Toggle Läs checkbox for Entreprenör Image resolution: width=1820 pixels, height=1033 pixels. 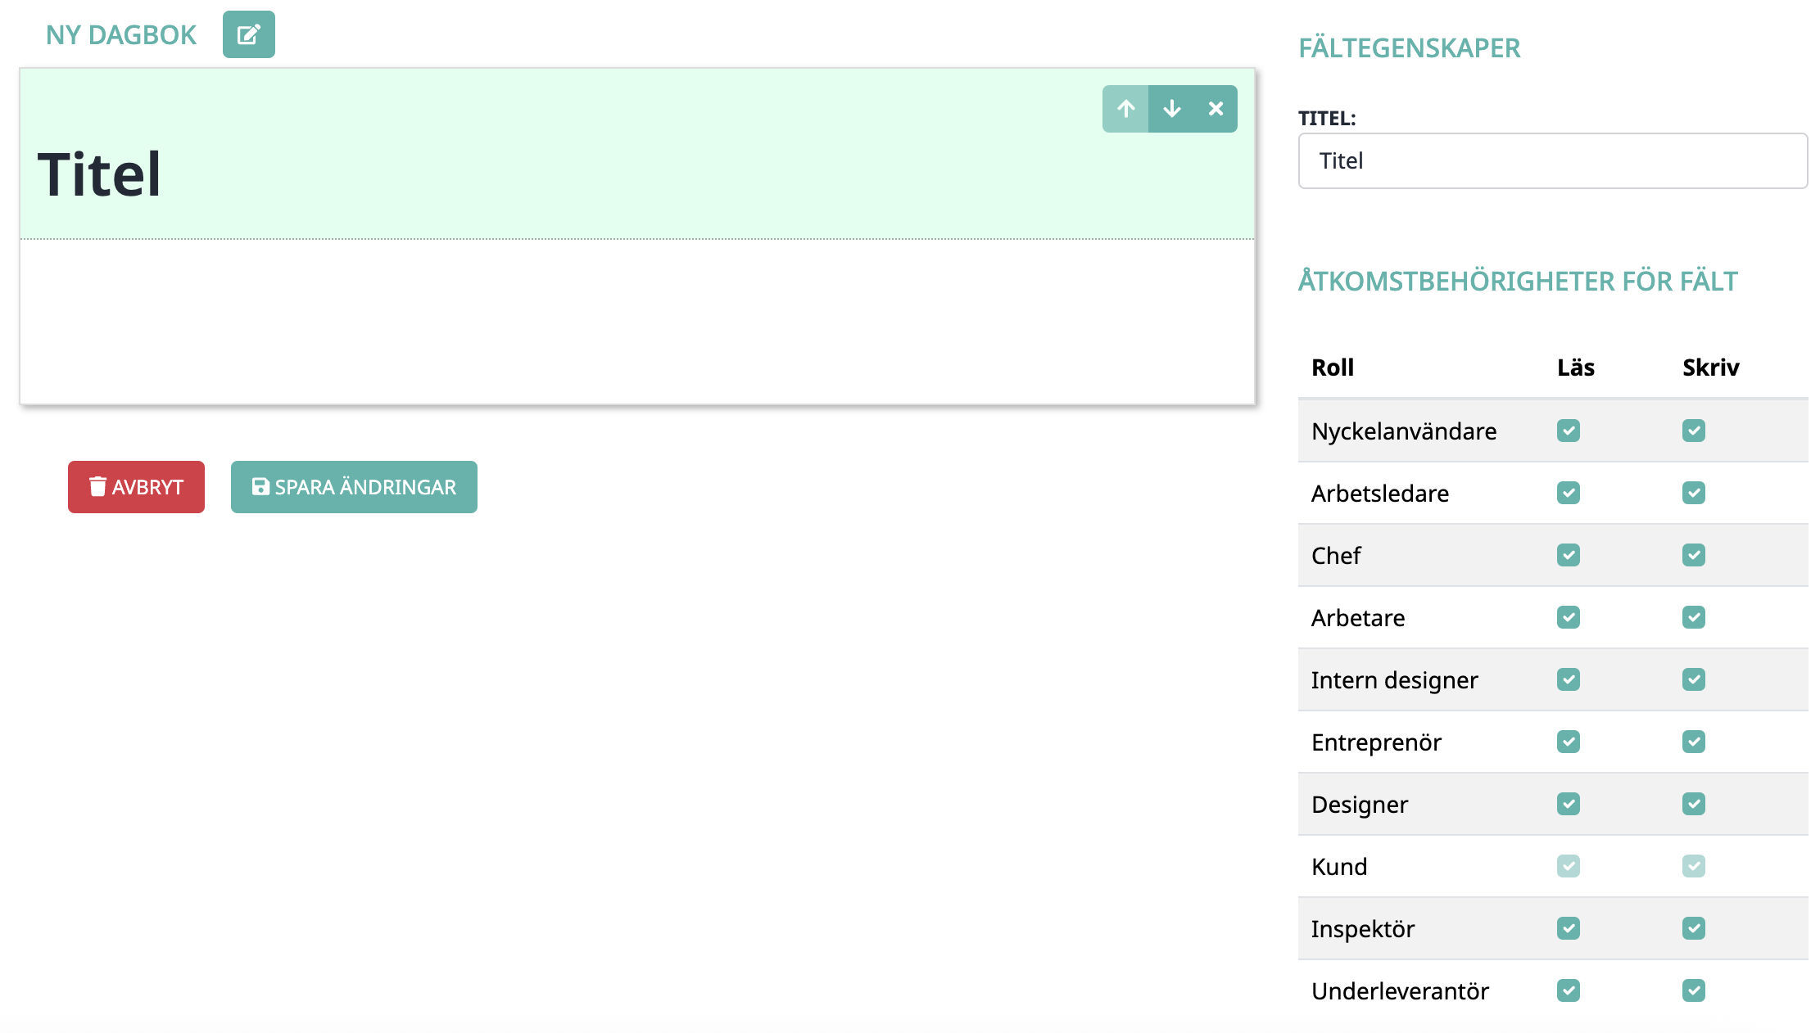click(x=1568, y=742)
